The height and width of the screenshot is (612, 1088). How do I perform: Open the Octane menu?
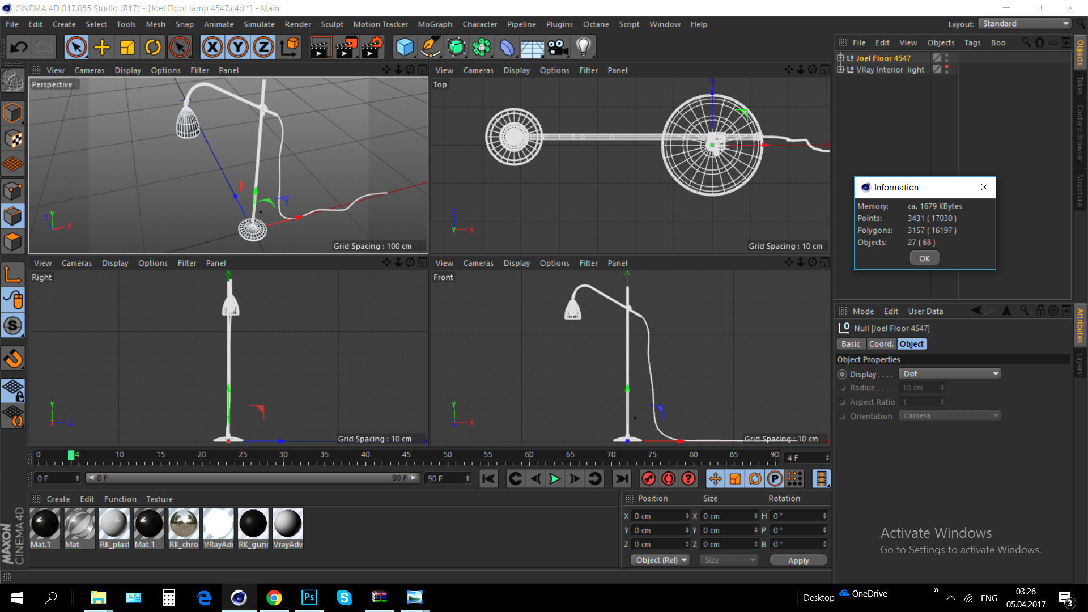[x=596, y=24]
